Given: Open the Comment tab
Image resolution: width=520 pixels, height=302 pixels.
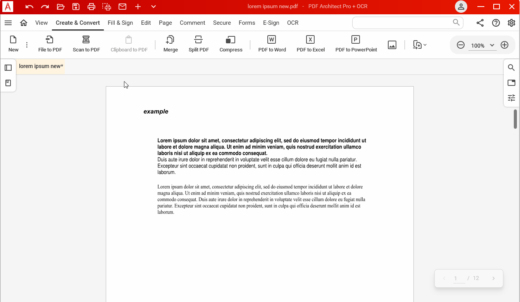Looking at the screenshot, I should click(x=193, y=23).
